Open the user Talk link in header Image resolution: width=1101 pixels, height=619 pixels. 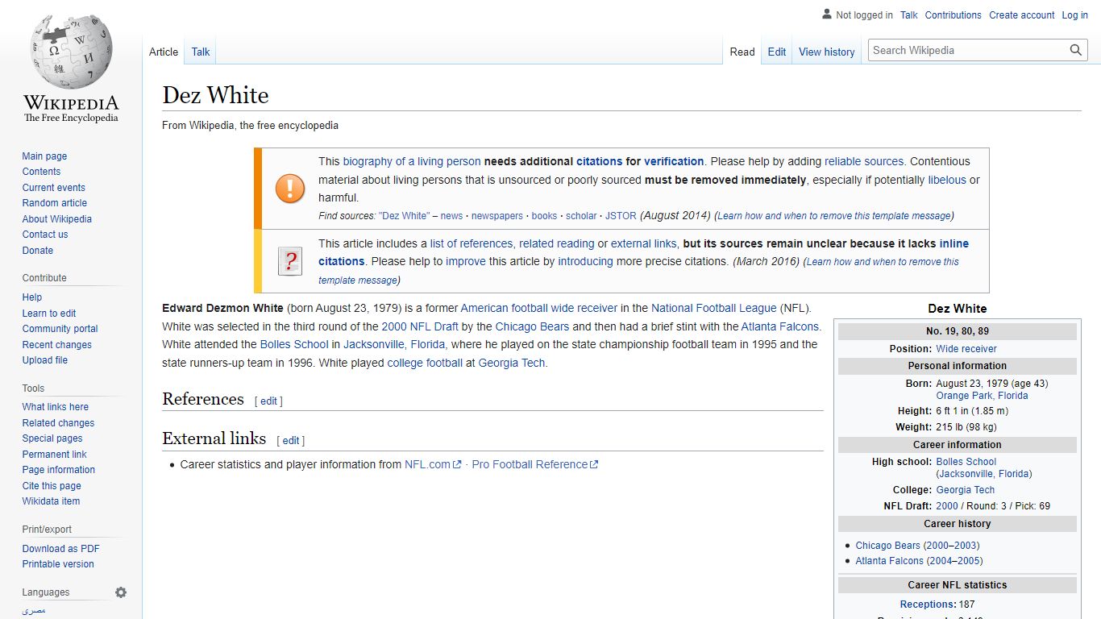909,15
